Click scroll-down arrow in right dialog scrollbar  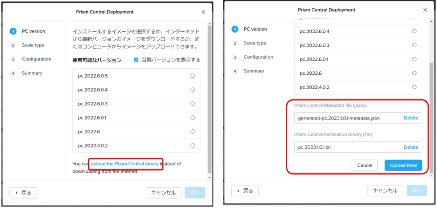(432, 175)
